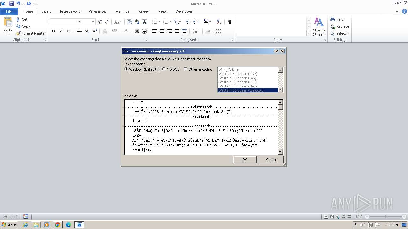Open the Bullets dropdown arrow
This screenshot has width=408, height=229.
pos(159,22)
